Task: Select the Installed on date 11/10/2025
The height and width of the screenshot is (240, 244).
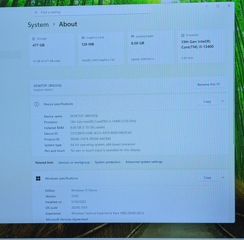Action: [79, 202]
